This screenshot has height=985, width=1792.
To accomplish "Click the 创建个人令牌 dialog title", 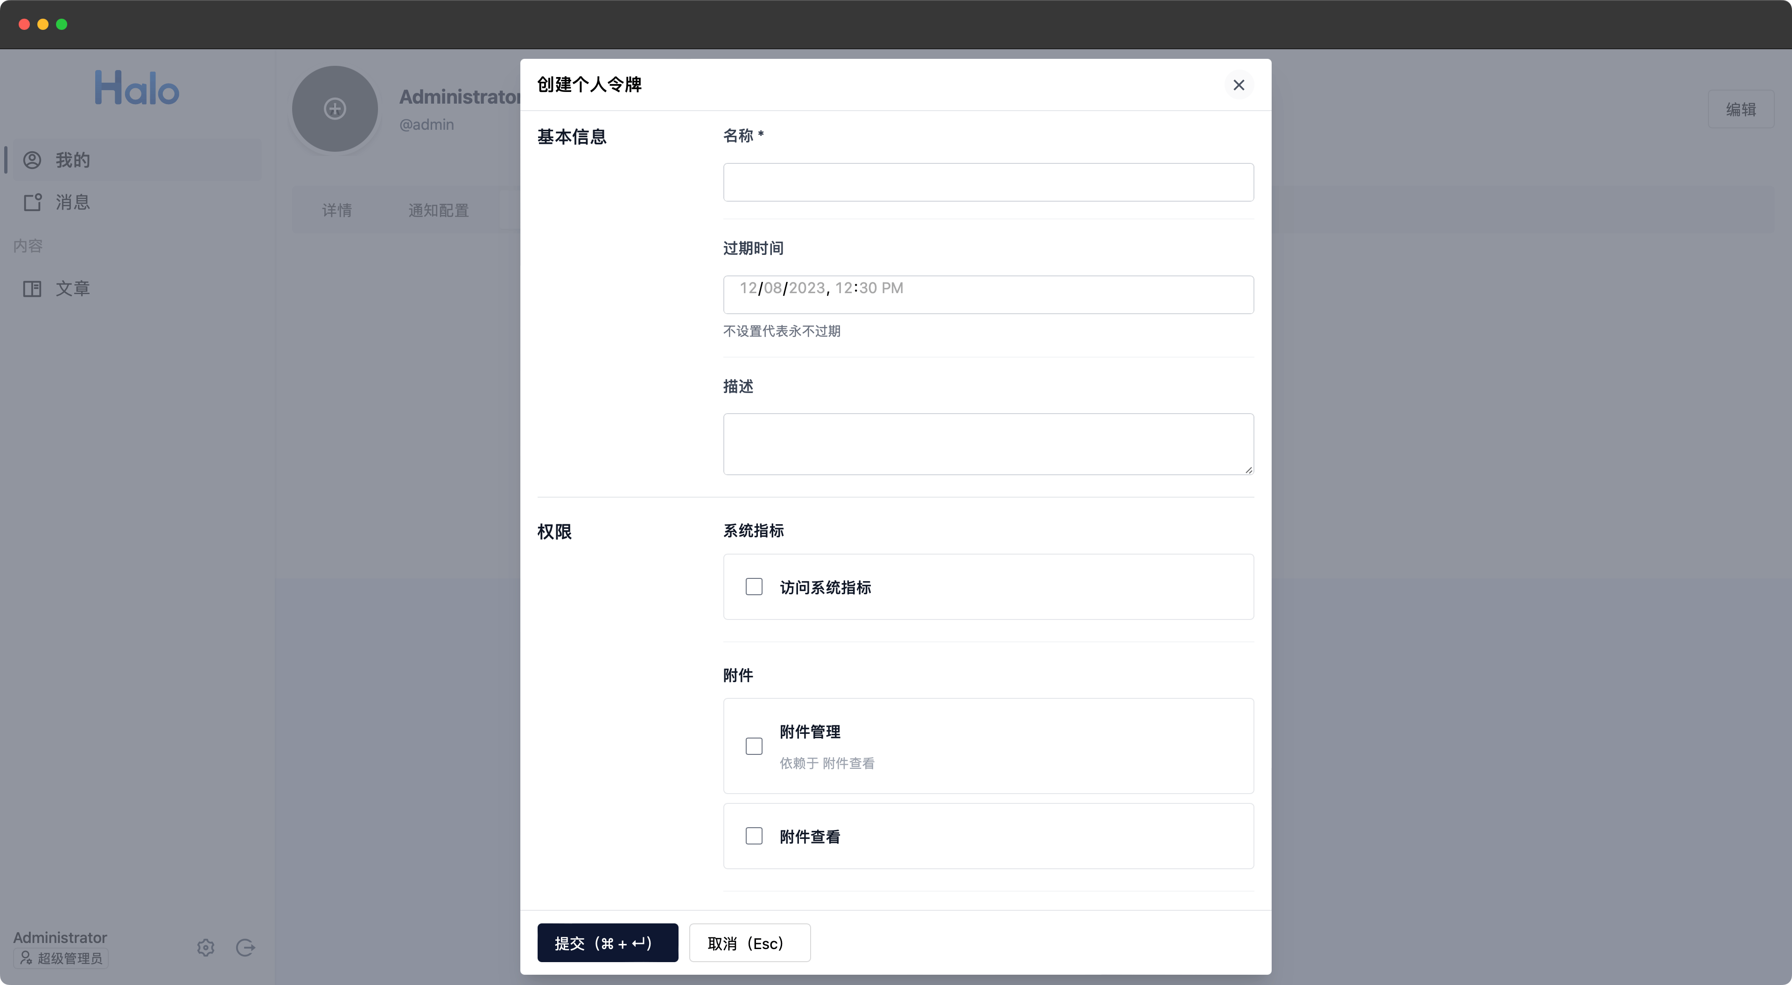I will pyautogui.click(x=589, y=84).
